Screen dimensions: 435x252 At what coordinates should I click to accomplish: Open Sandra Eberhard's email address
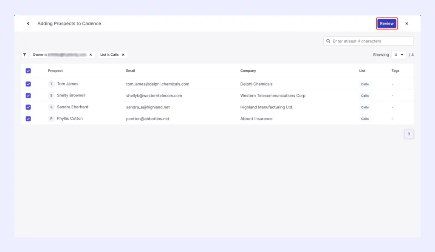[148, 107]
